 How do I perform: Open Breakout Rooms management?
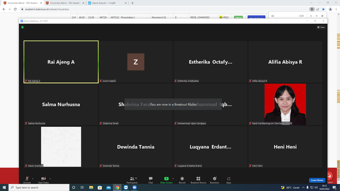(198, 179)
